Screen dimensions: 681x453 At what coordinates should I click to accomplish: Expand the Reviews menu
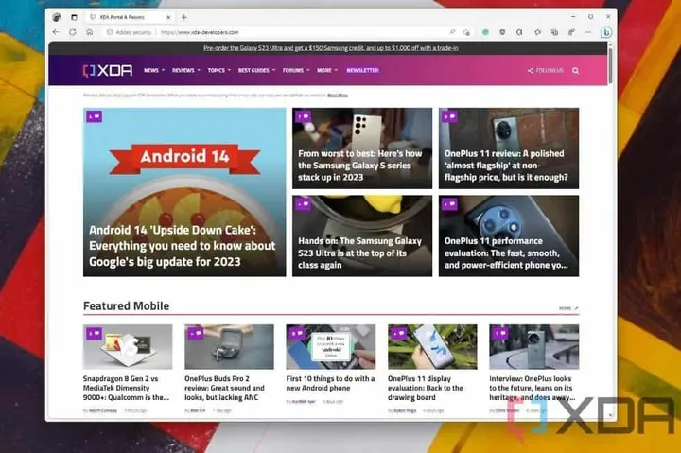point(186,70)
